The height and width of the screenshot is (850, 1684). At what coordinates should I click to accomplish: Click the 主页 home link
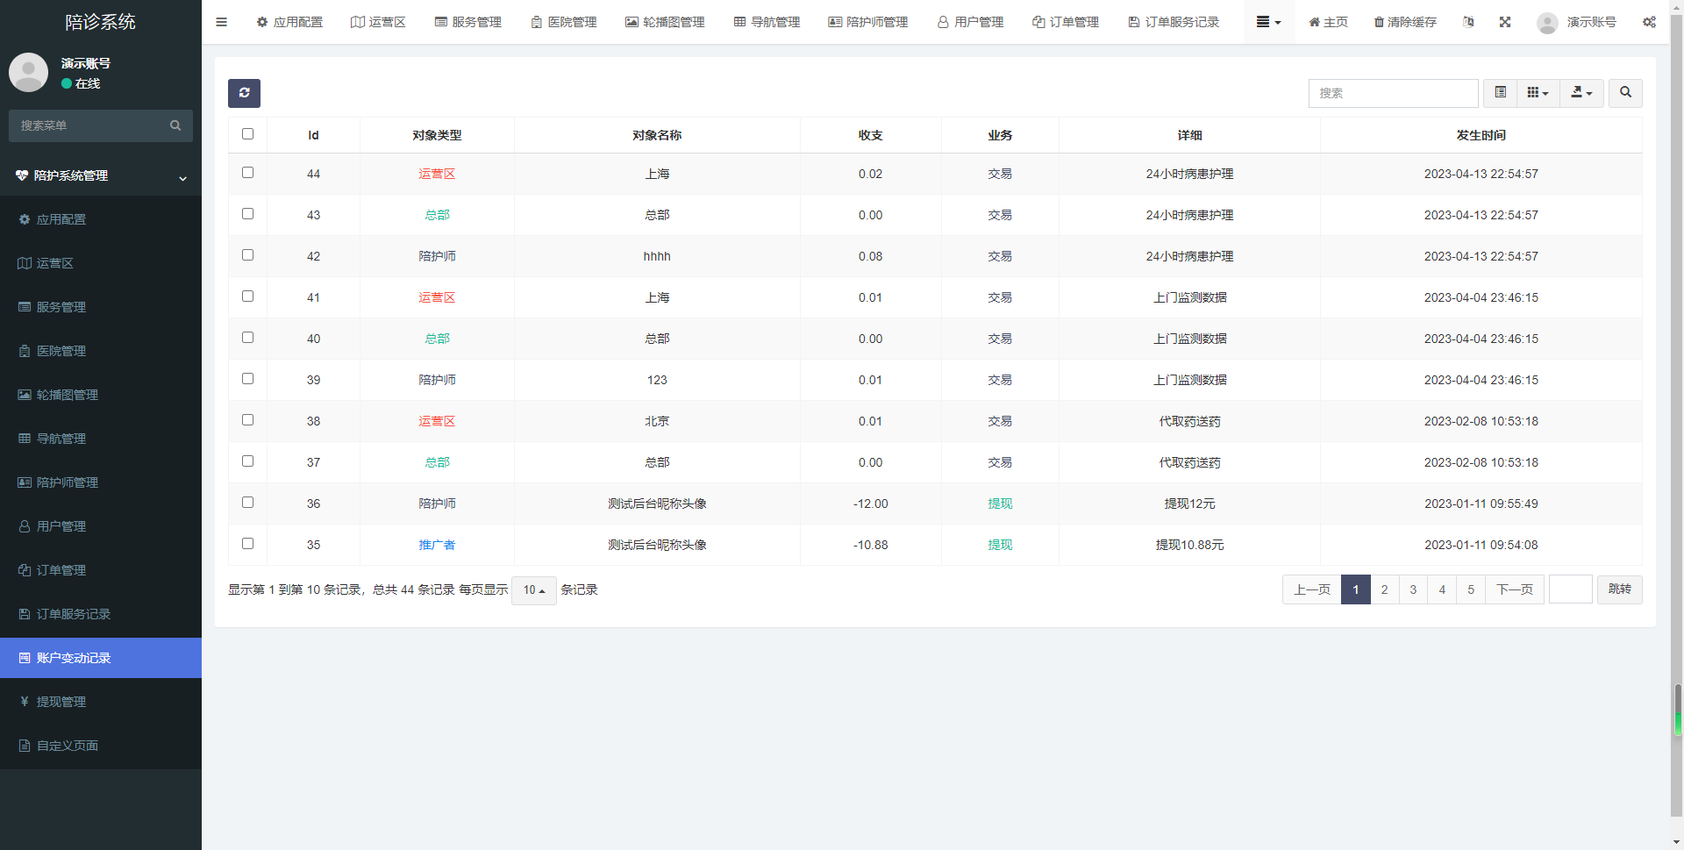[x=1328, y=22]
